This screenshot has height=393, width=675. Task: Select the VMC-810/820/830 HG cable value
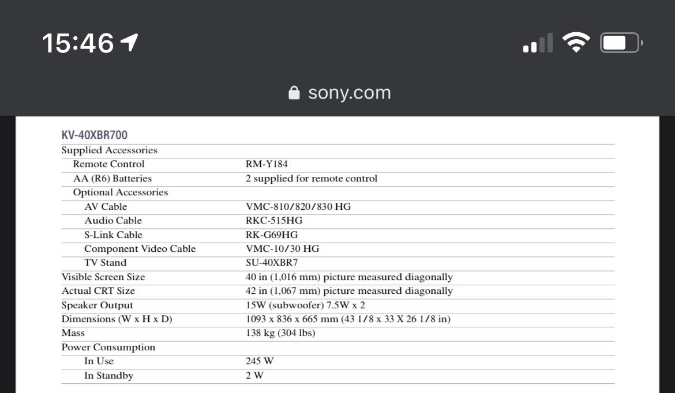pos(298,206)
